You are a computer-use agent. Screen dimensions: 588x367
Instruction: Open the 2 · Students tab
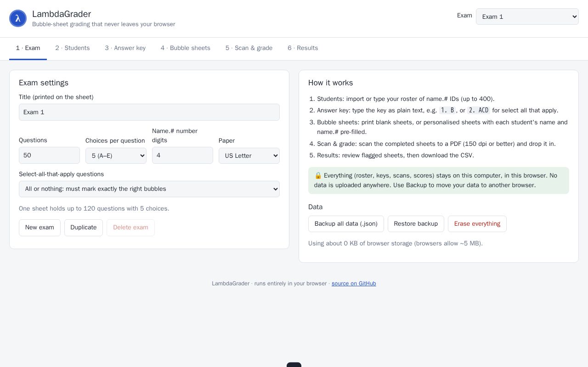(x=73, y=48)
